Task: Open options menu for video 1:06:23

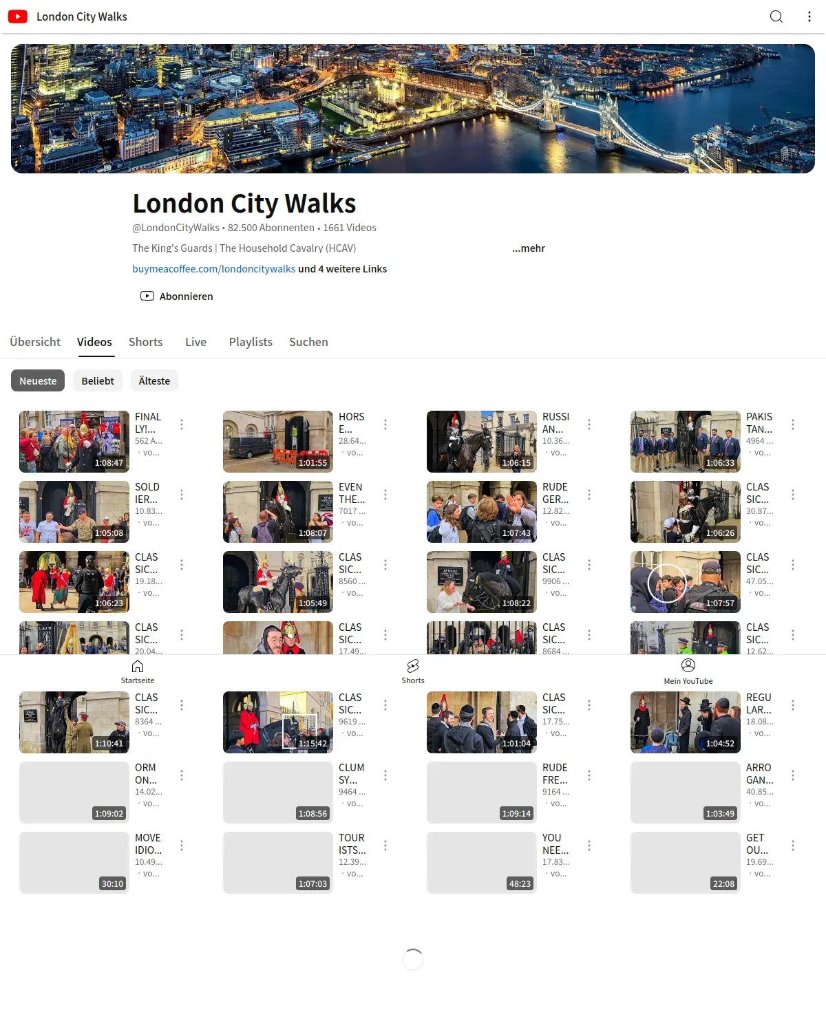Action: 182,565
